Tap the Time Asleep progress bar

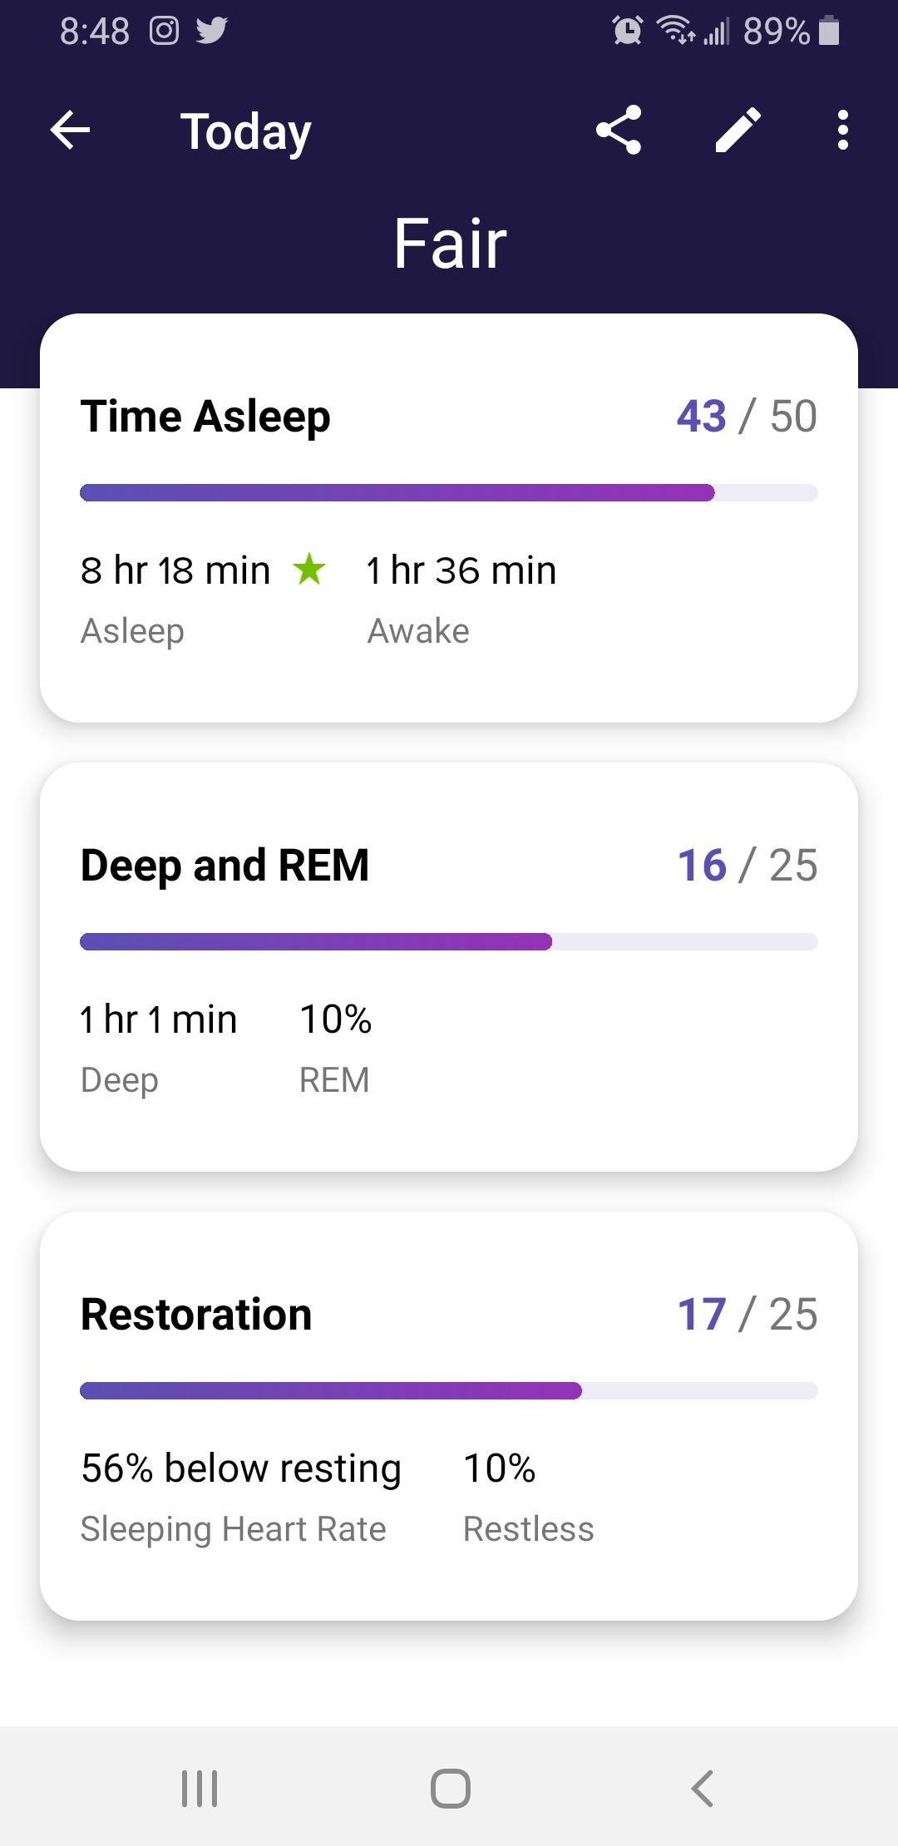click(x=449, y=493)
